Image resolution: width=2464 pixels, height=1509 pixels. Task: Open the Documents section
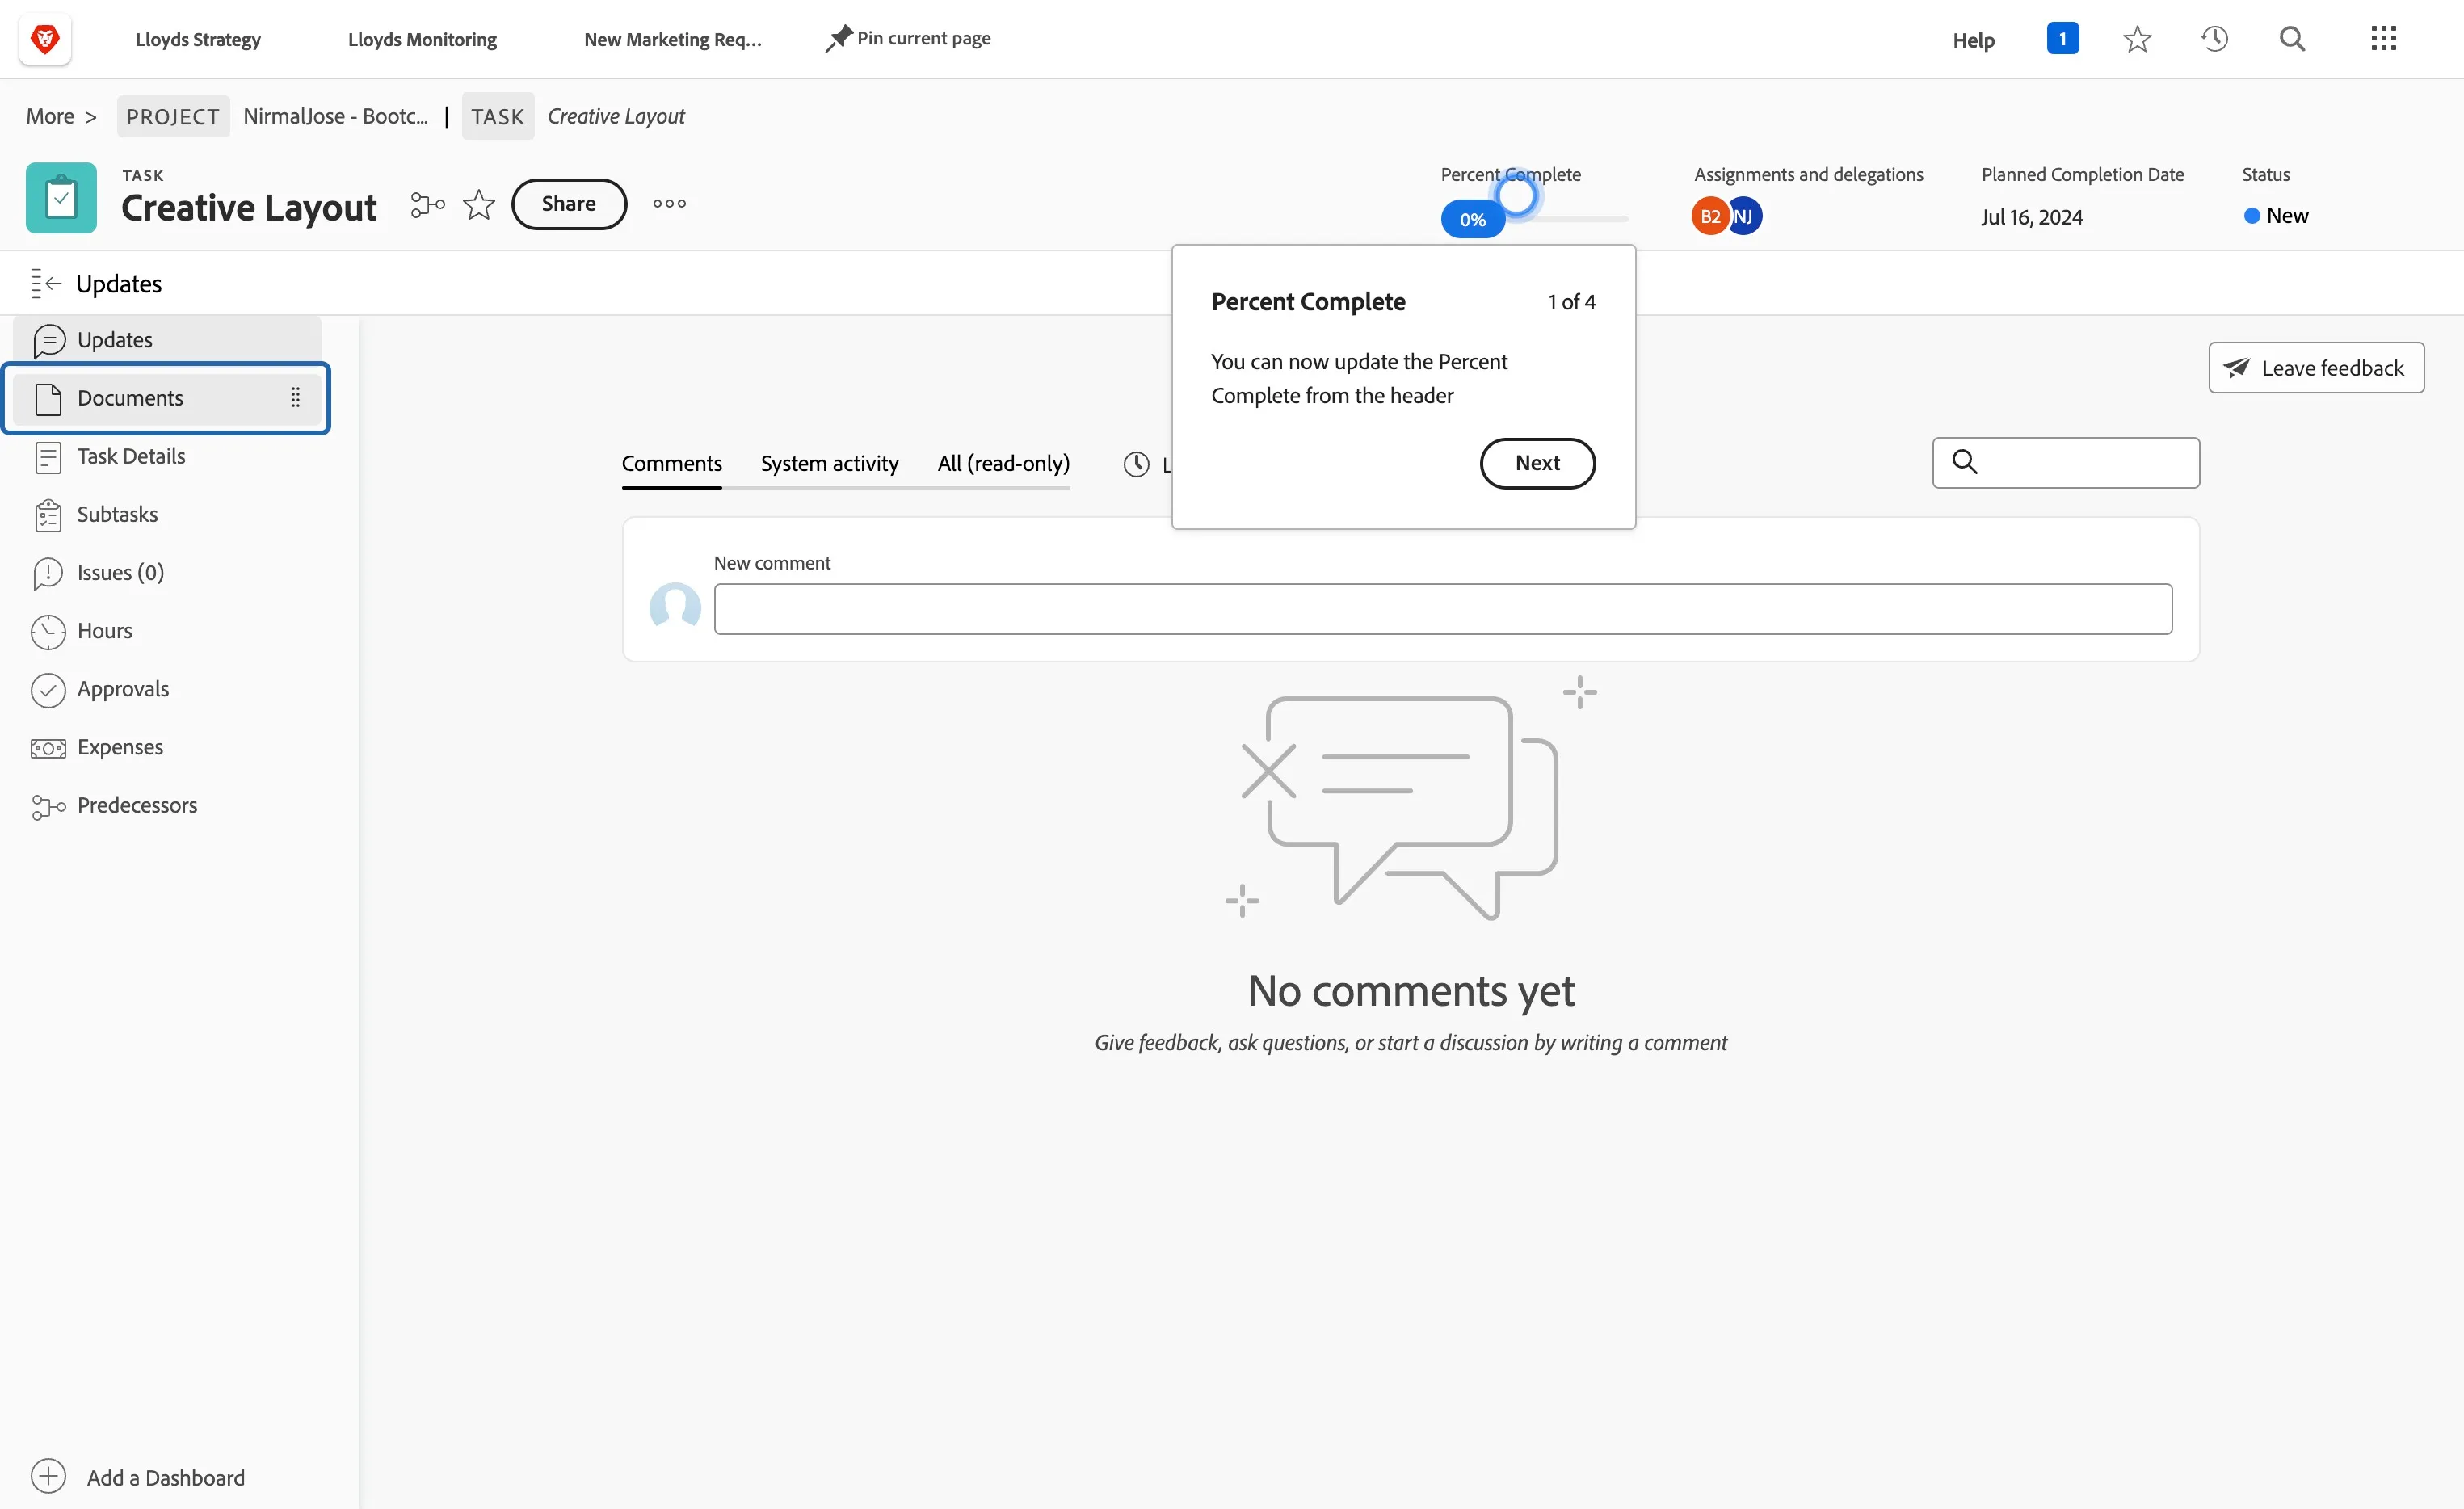click(x=167, y=398)
